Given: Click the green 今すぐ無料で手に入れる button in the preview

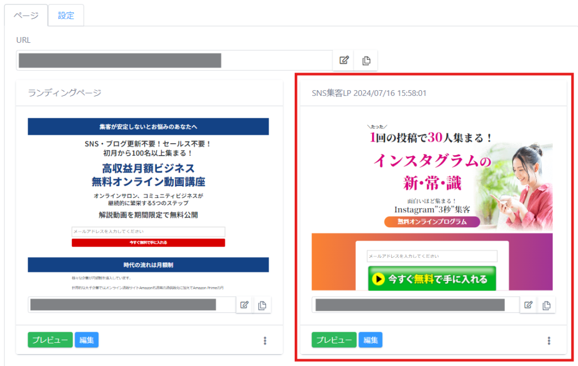Looking at the screenshot, I should (x=432, y=278).
